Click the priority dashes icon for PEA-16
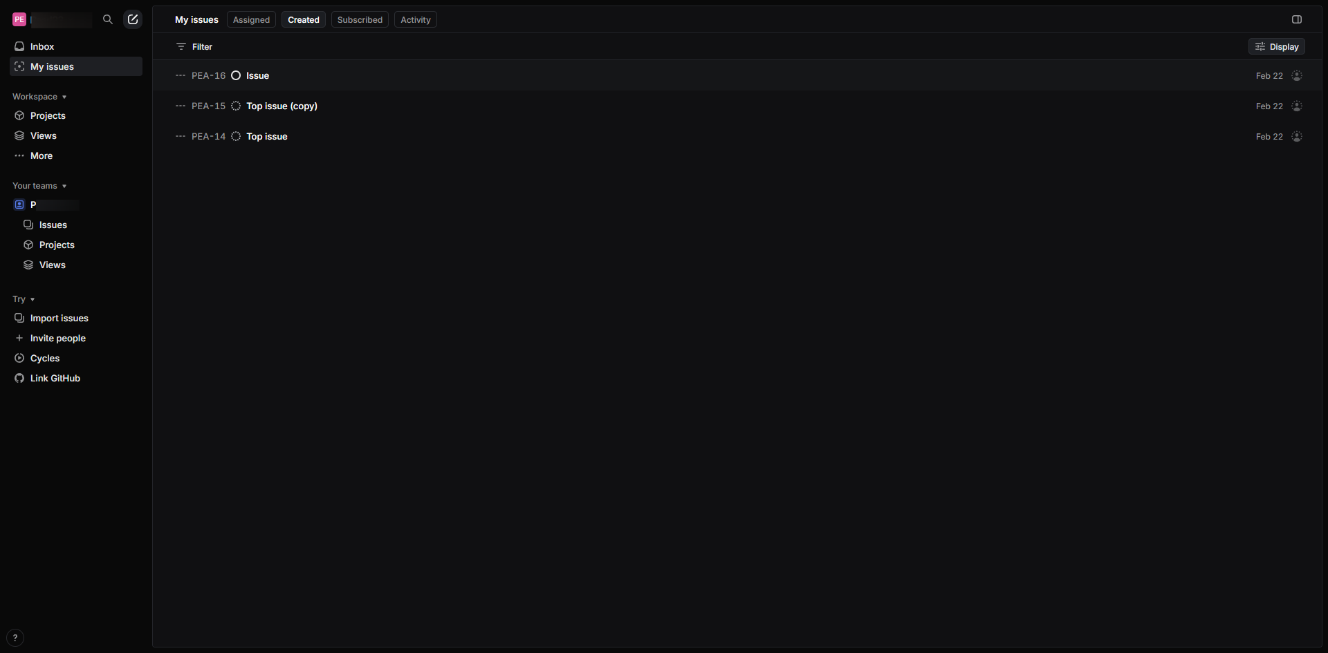Image resolution: width=1328 pixels, height=653 pixels. (x=181, y=76)
